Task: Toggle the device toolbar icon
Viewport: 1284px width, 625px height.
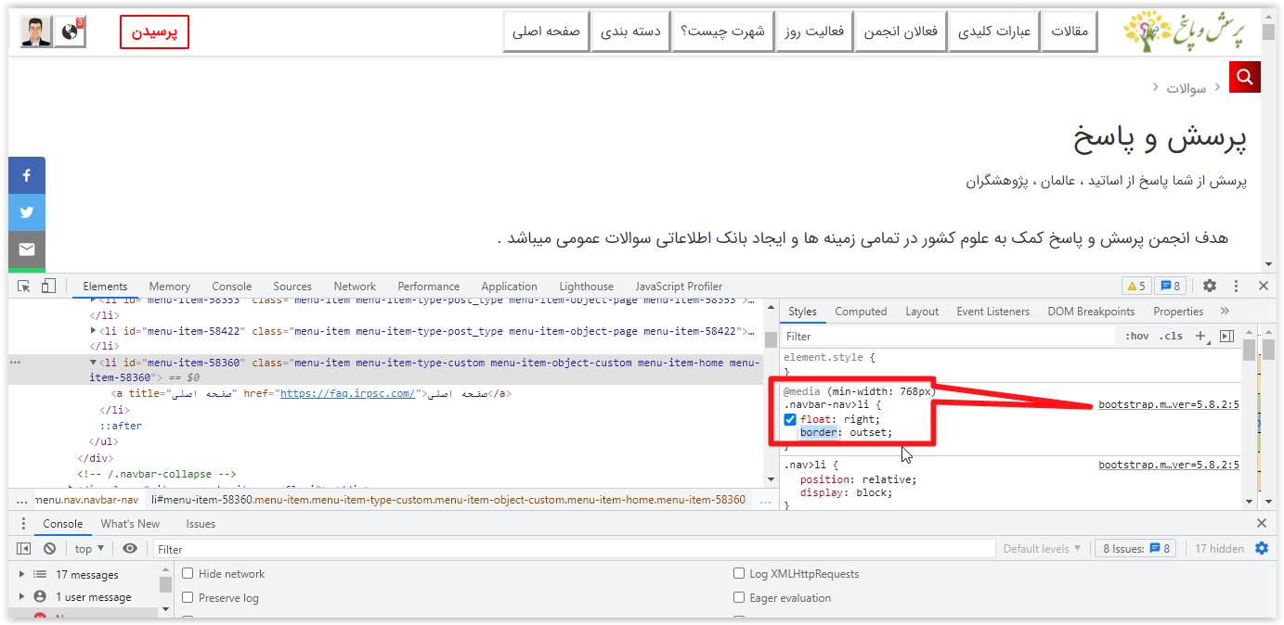Action: pyautogui.click(x=48, y=287)
